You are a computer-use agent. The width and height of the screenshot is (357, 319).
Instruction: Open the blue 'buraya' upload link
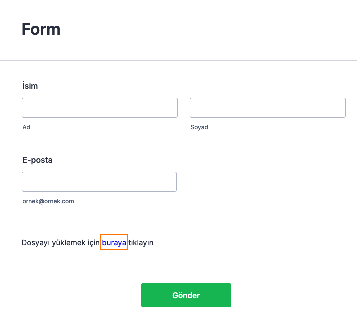point(114,243)
